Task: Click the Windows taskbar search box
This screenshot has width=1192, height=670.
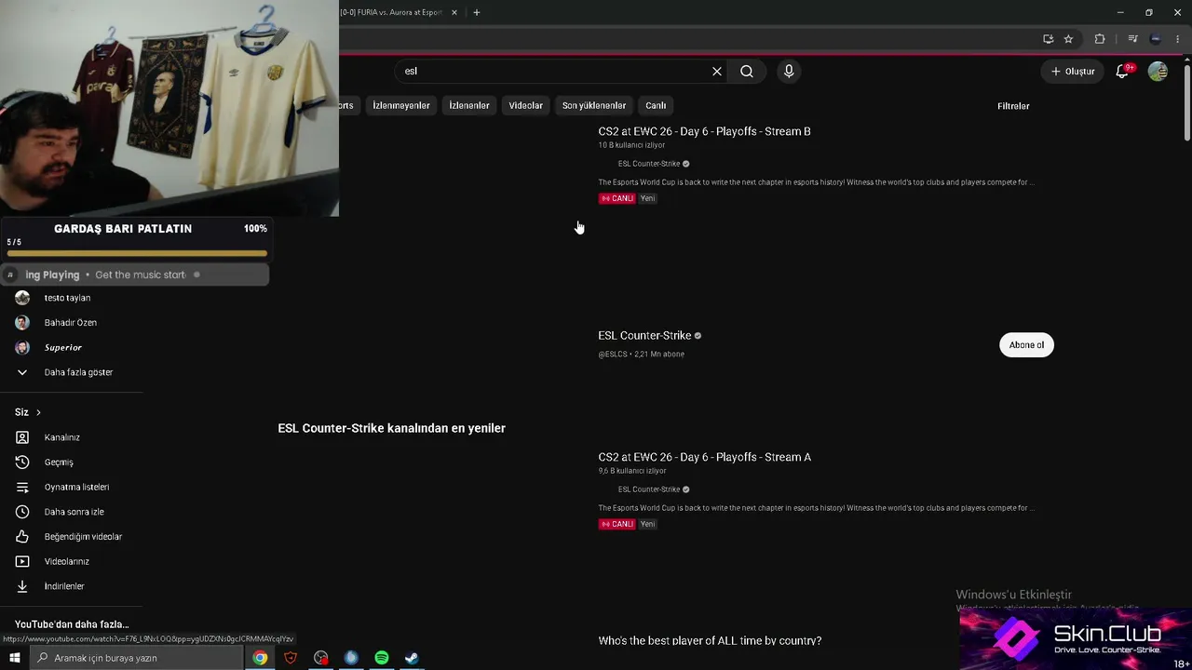Action: pyautogui.click(x=137, y=658)
